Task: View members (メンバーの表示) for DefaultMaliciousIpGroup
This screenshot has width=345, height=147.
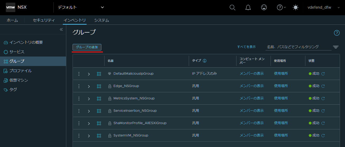Action: (x=252, y=74)
